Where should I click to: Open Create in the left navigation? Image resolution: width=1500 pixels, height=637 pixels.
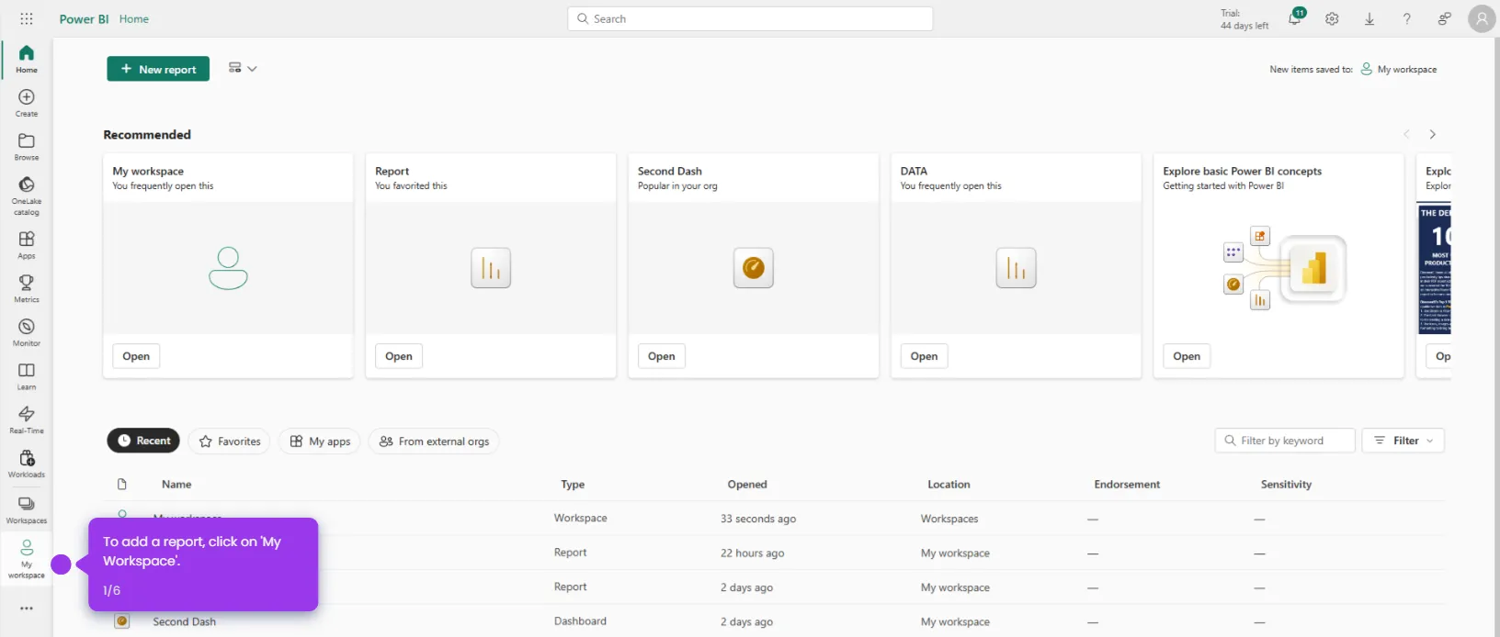(27, 103)
